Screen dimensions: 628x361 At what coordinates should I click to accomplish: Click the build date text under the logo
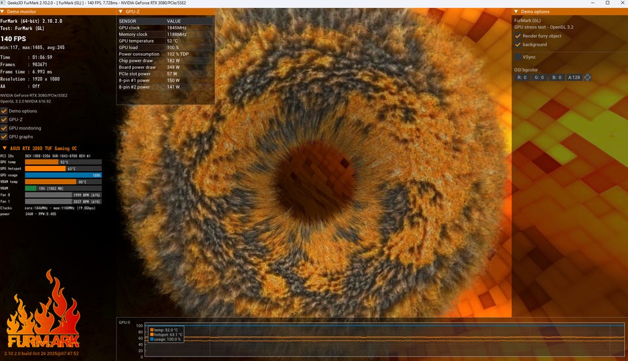pos(41,353)
